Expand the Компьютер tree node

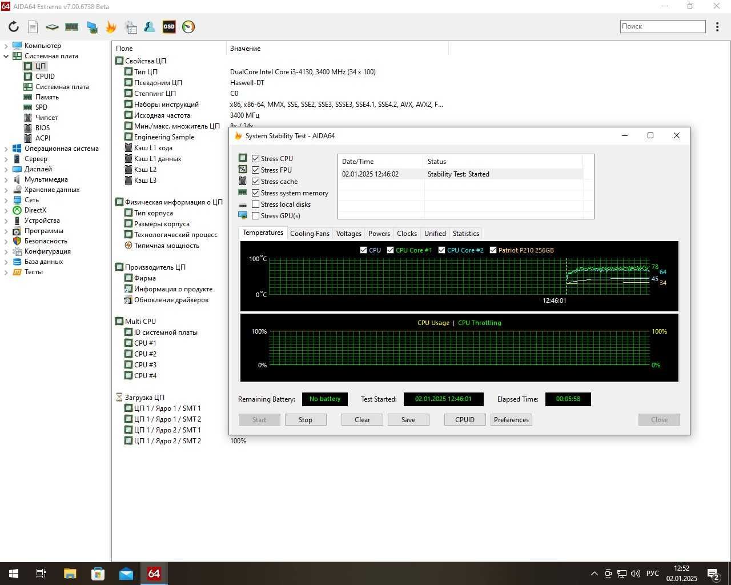point(6,46)
